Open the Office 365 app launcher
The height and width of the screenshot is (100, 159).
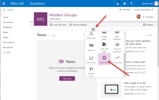point(3,3)
